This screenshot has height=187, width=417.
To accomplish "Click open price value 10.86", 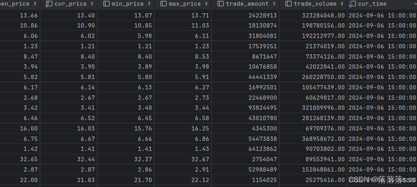I will tap(29, 26).
